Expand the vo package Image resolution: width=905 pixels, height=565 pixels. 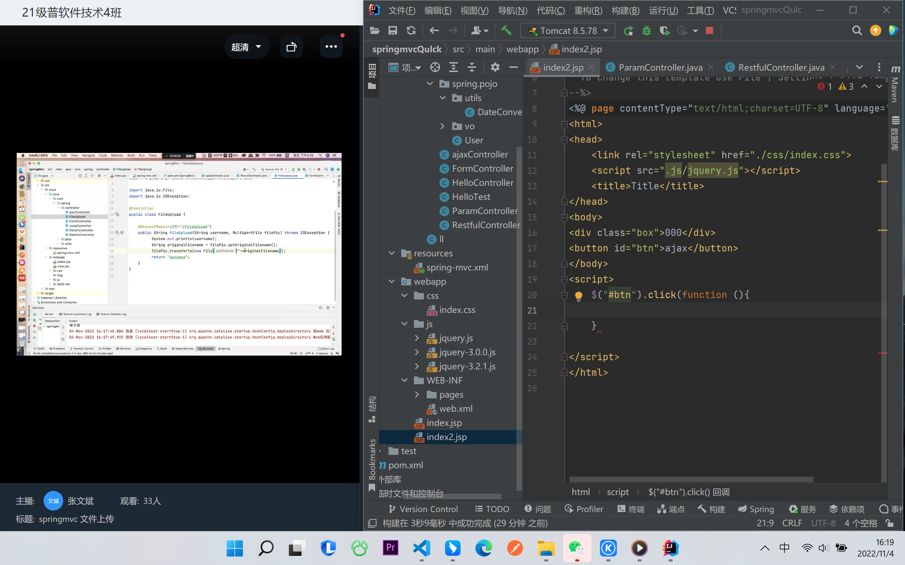pyautogui.click(x=442, y=126)
